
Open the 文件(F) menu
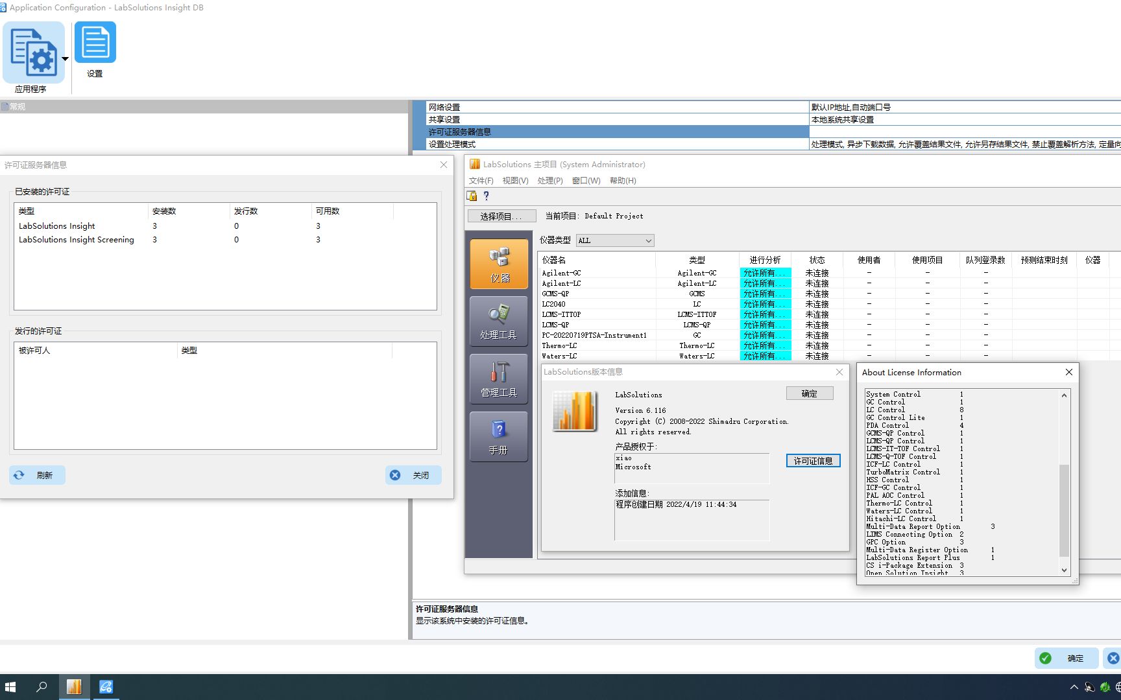481,181
